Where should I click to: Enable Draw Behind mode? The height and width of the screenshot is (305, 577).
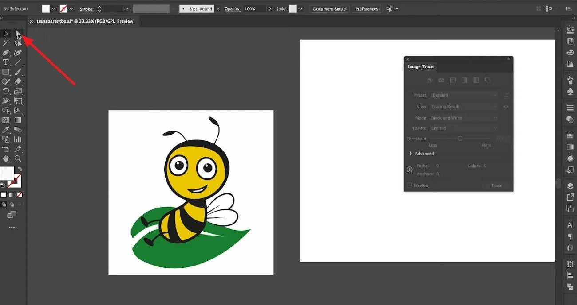tap(12, 205)
